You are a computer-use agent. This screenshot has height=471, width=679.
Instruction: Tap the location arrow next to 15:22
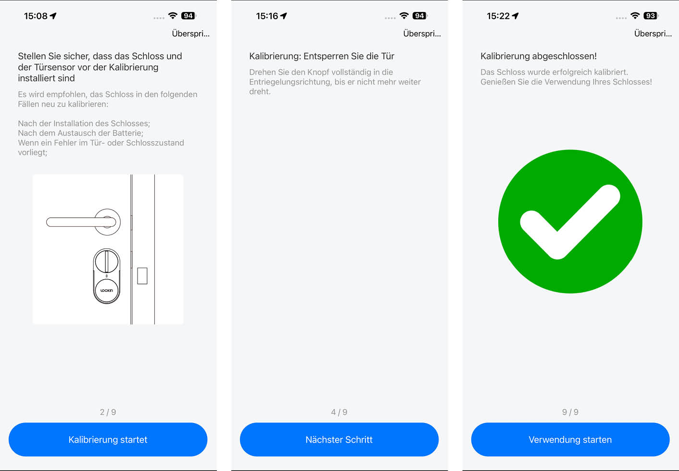(516, 16)
